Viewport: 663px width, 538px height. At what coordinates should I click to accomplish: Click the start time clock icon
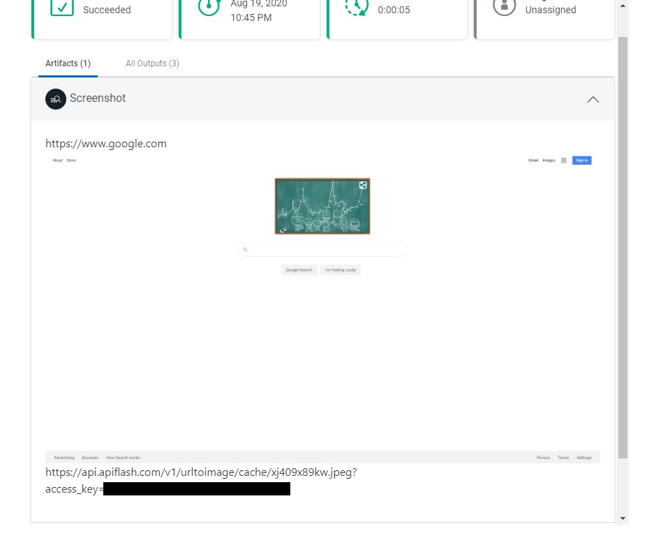tap(209, 7)
